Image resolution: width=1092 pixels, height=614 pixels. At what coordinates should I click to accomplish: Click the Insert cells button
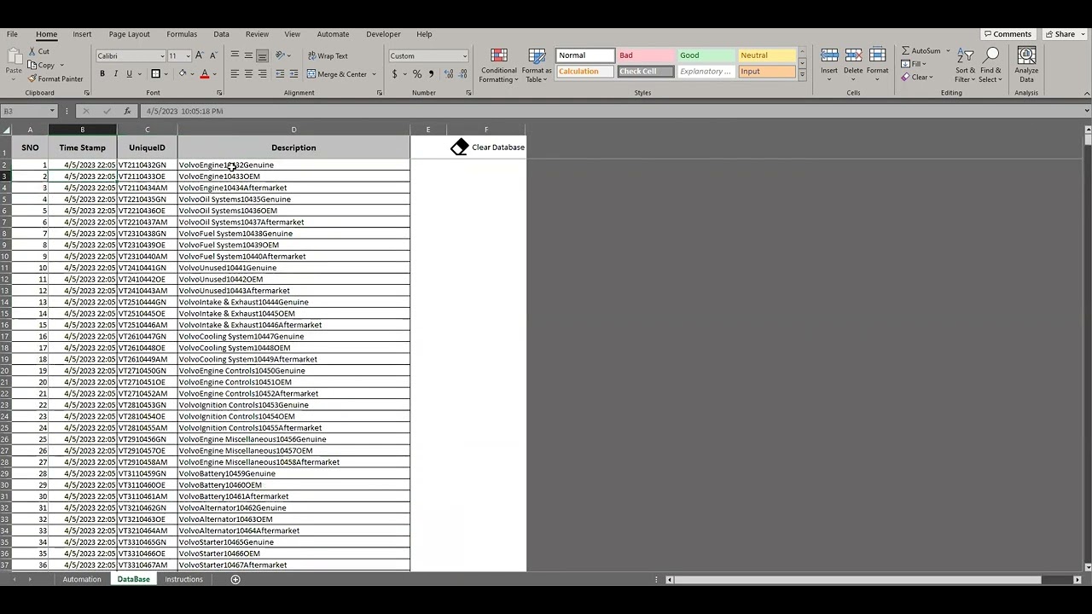click(x=829, y=64)
